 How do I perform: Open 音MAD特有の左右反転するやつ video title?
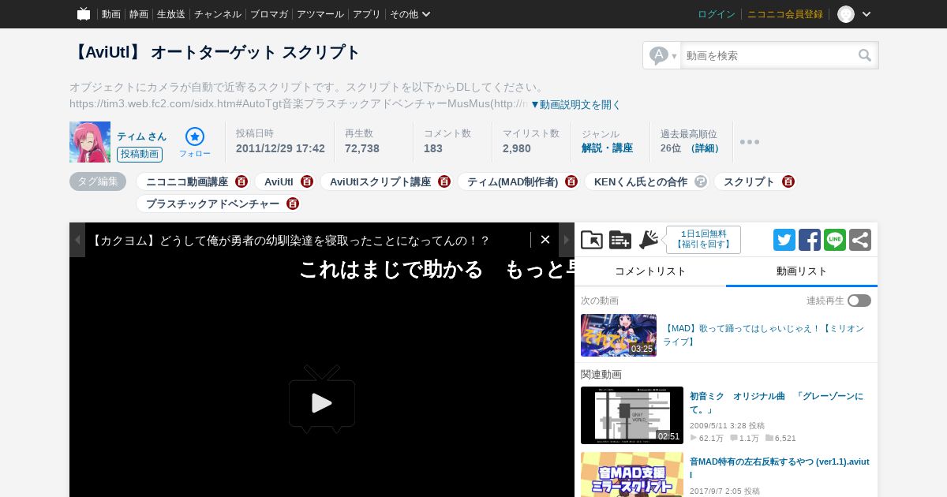coord(780,468)
